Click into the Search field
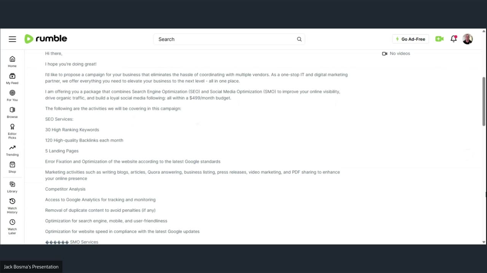The width and height of the screenshot is (487, 273). point(224,39)
